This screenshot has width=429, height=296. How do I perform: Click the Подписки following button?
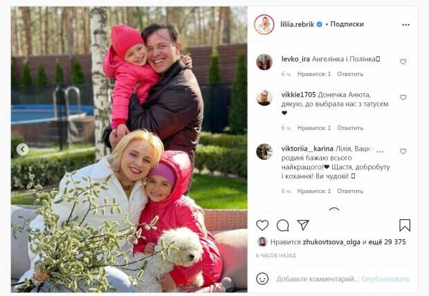click(x=347, y=24)
